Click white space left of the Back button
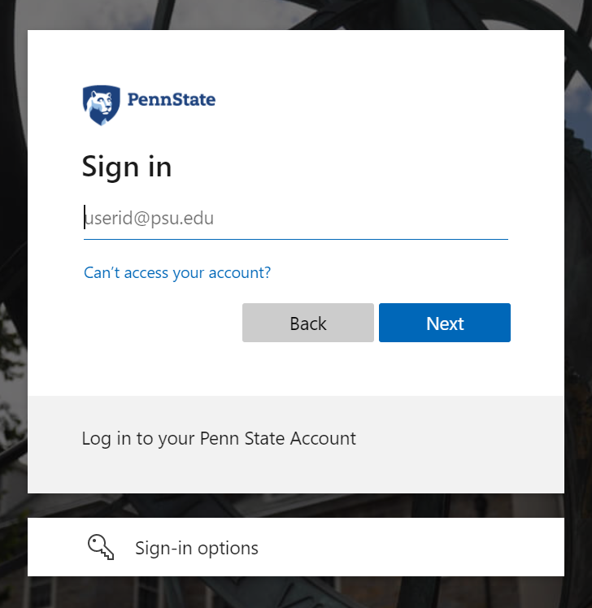592x608 pixels. [163, 323]
